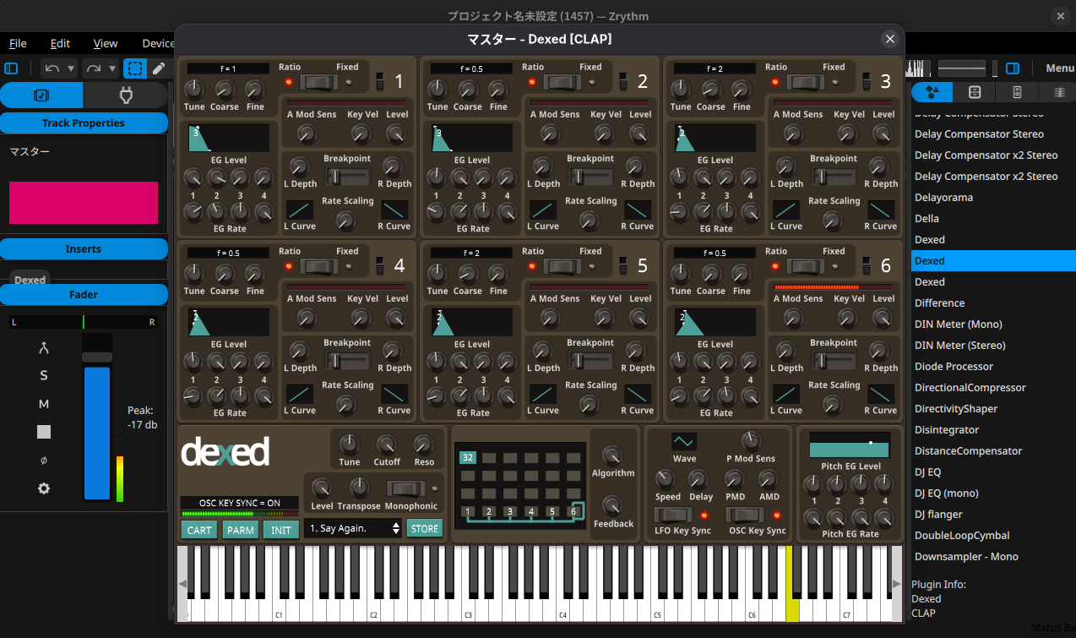Flip the Ratio/Fixed switch on operator 3

[806, 82]
